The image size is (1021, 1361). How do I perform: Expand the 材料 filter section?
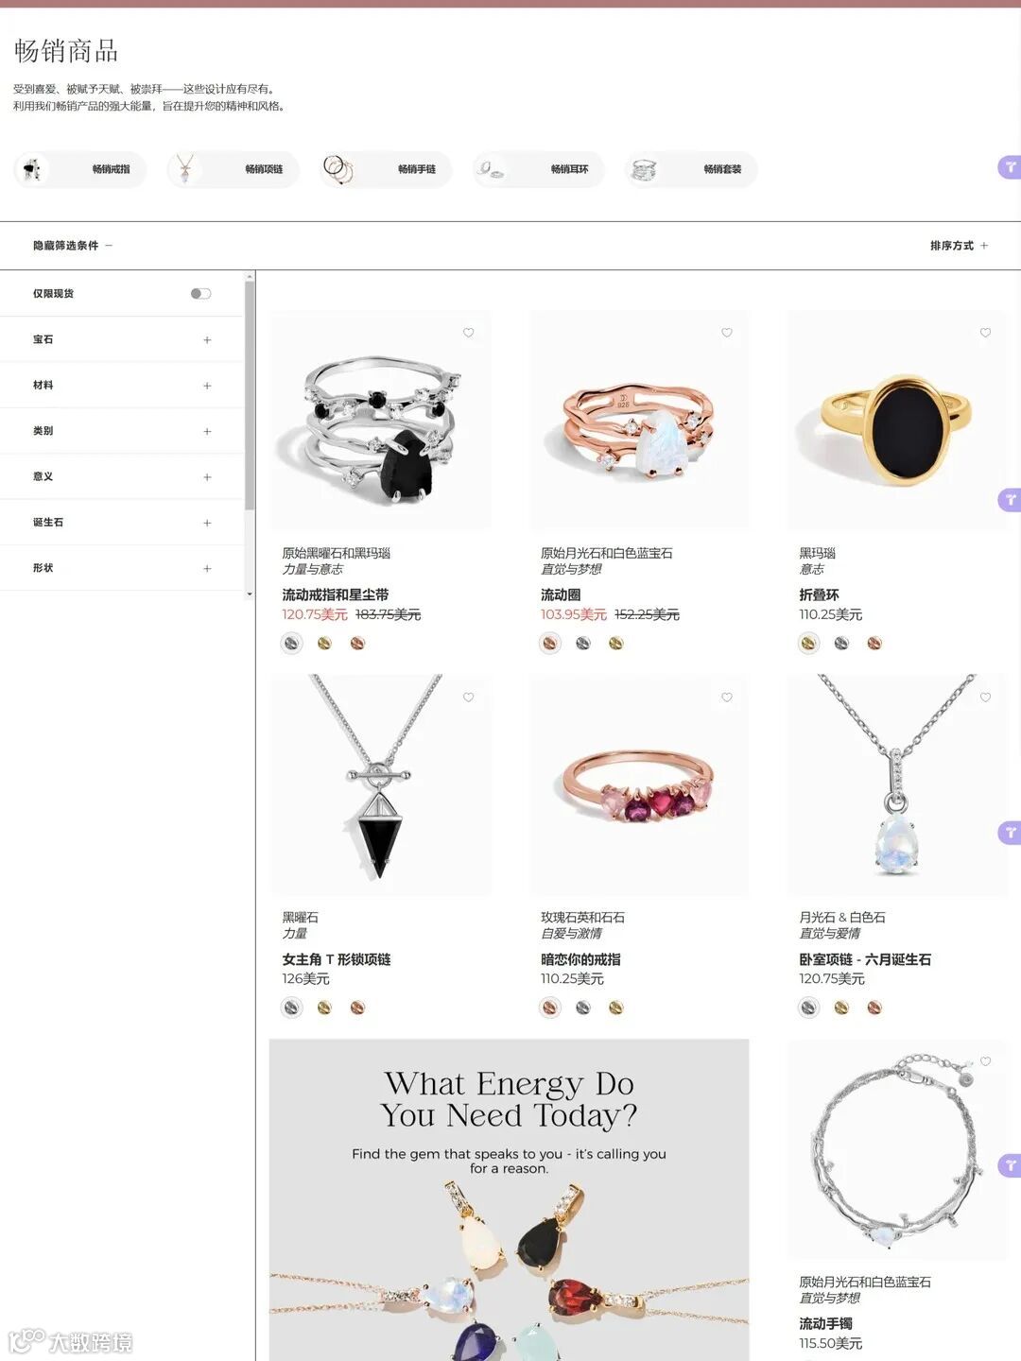click(x=122, y=386)
